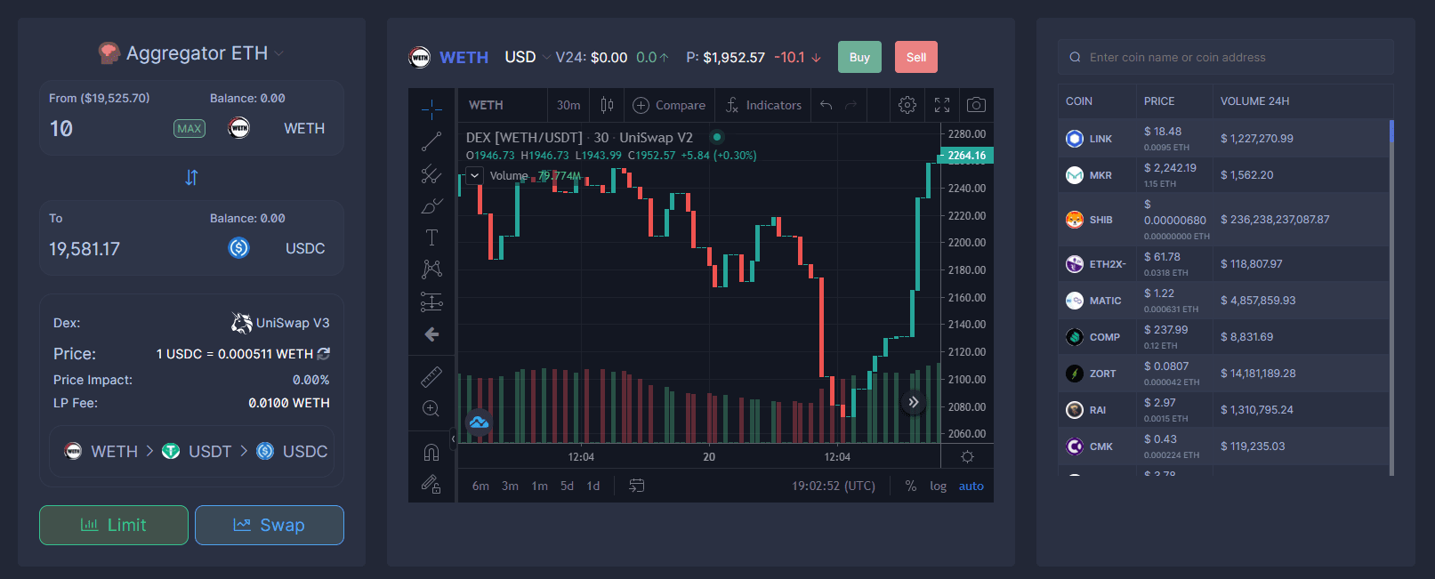Click the red Sell button
This screenshot has height=579, width=1435.
(916, 57)
